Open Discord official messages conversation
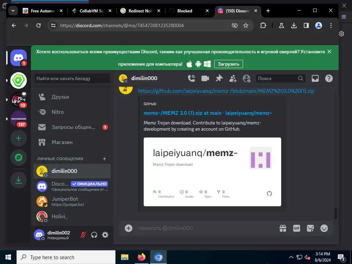Screen dimensions: 352x264 tap(72, 186)
